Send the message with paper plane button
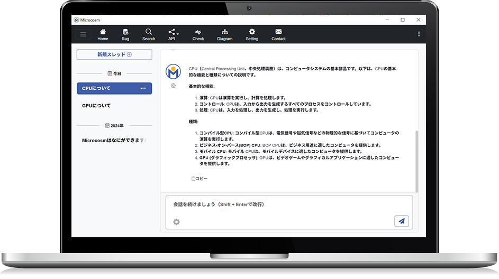The width and height of the screenshot is (499, 279). pos(402,221)
